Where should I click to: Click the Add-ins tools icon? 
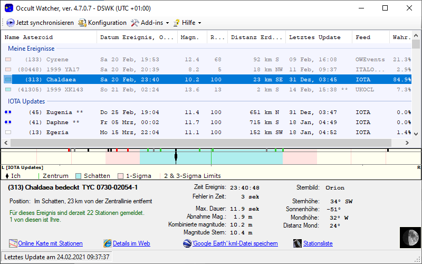coord(135,23)
